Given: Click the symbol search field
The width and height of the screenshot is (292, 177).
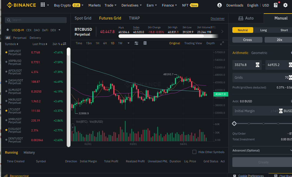Looking at the screenshot, I should tap(36, 20).
